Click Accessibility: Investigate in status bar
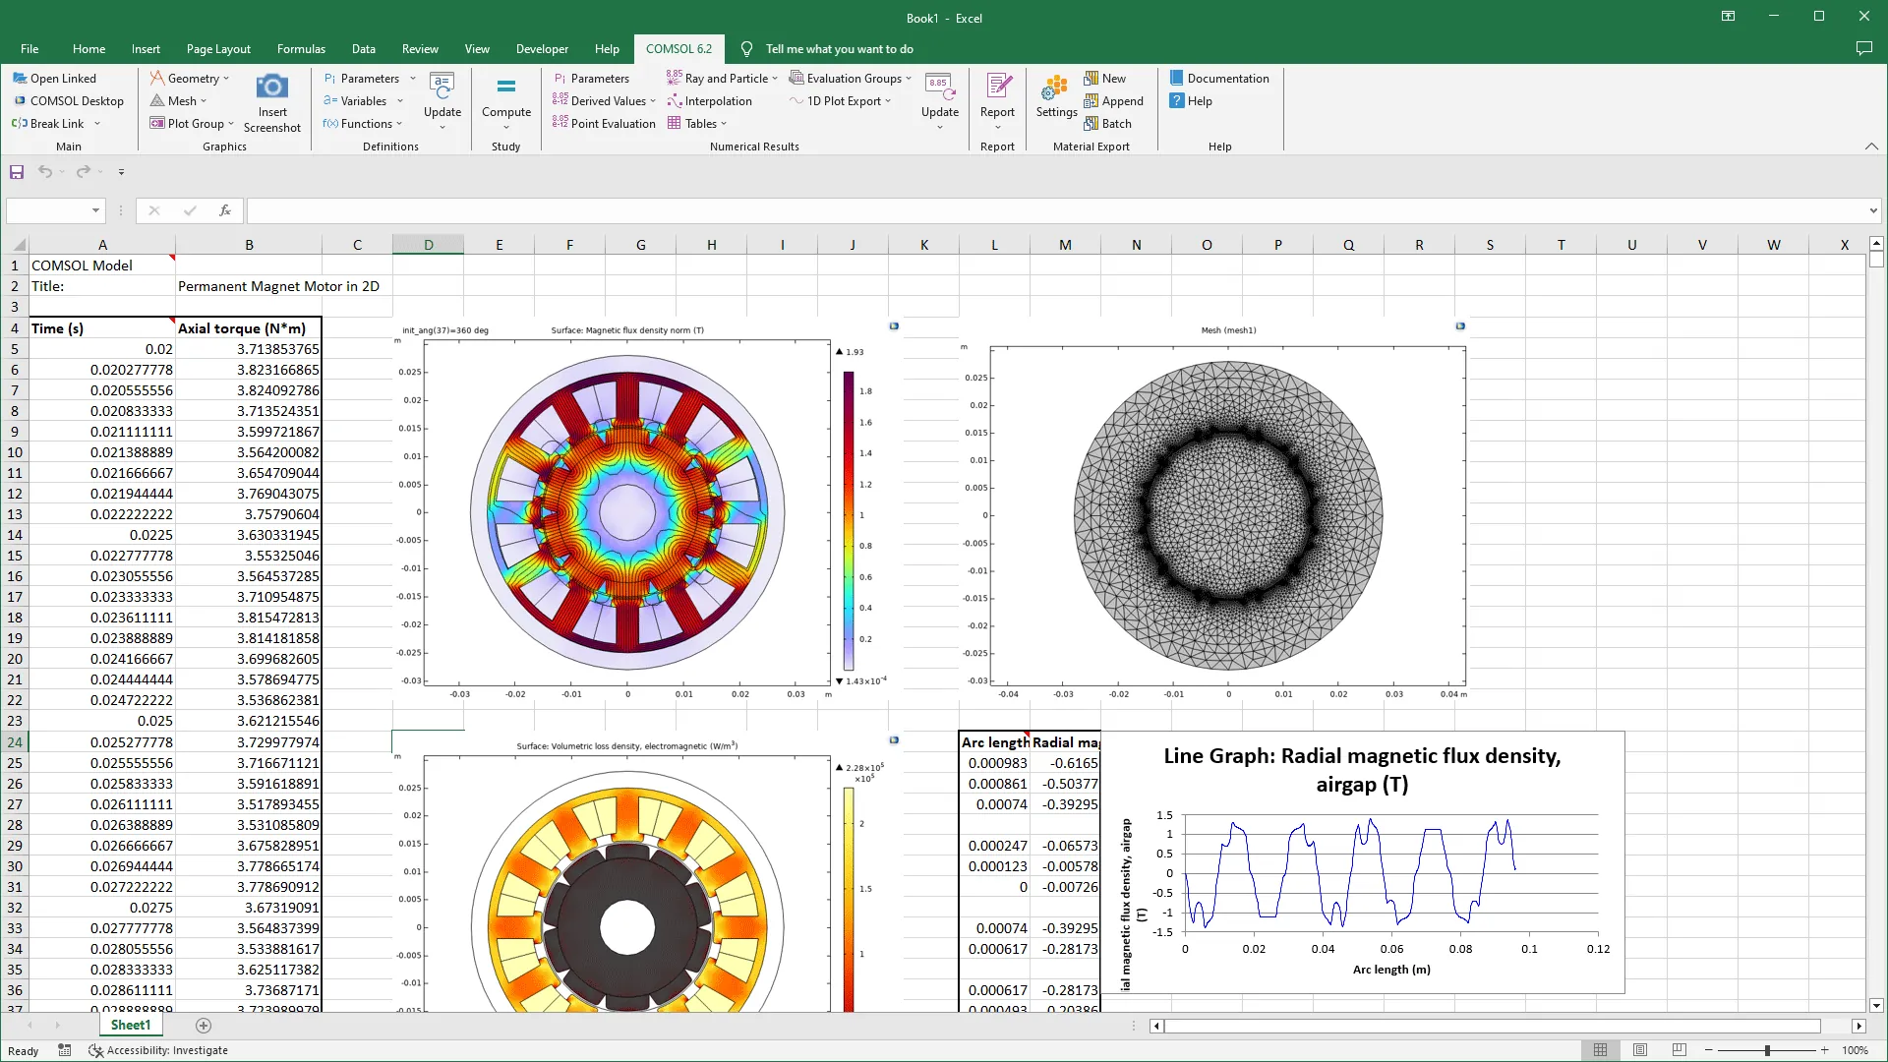The image size is (1888, 1062). click(158, 1050)
